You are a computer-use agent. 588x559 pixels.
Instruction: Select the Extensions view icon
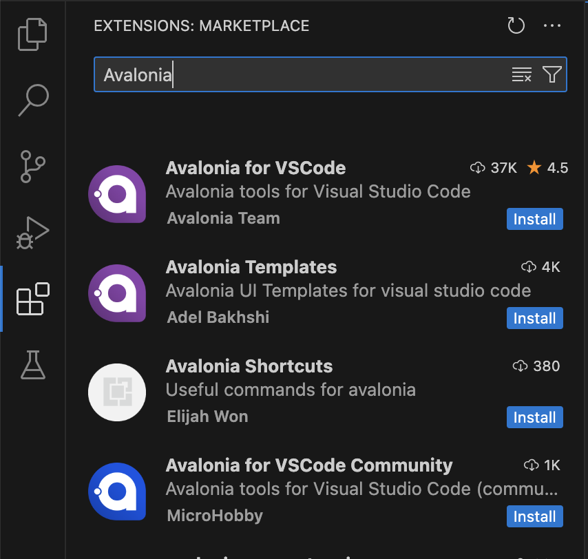coord(33,299)
